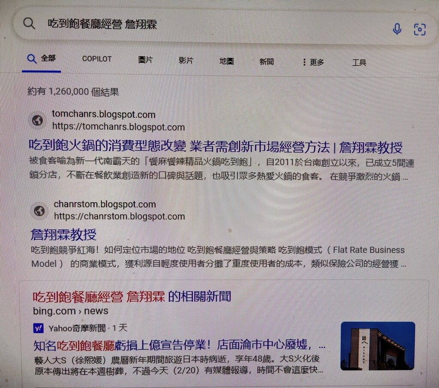Switch to the 新聞 tab
Image resolution: width=439 pixels, height=388 pixels.
(267, 62)
